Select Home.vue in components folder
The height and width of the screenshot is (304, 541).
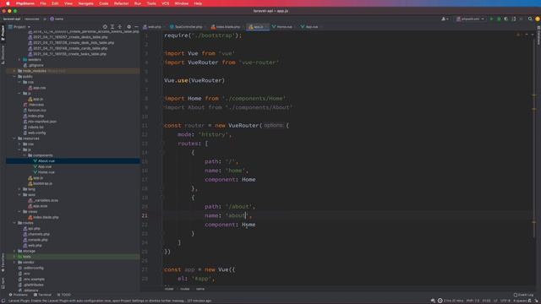(46, 172)
